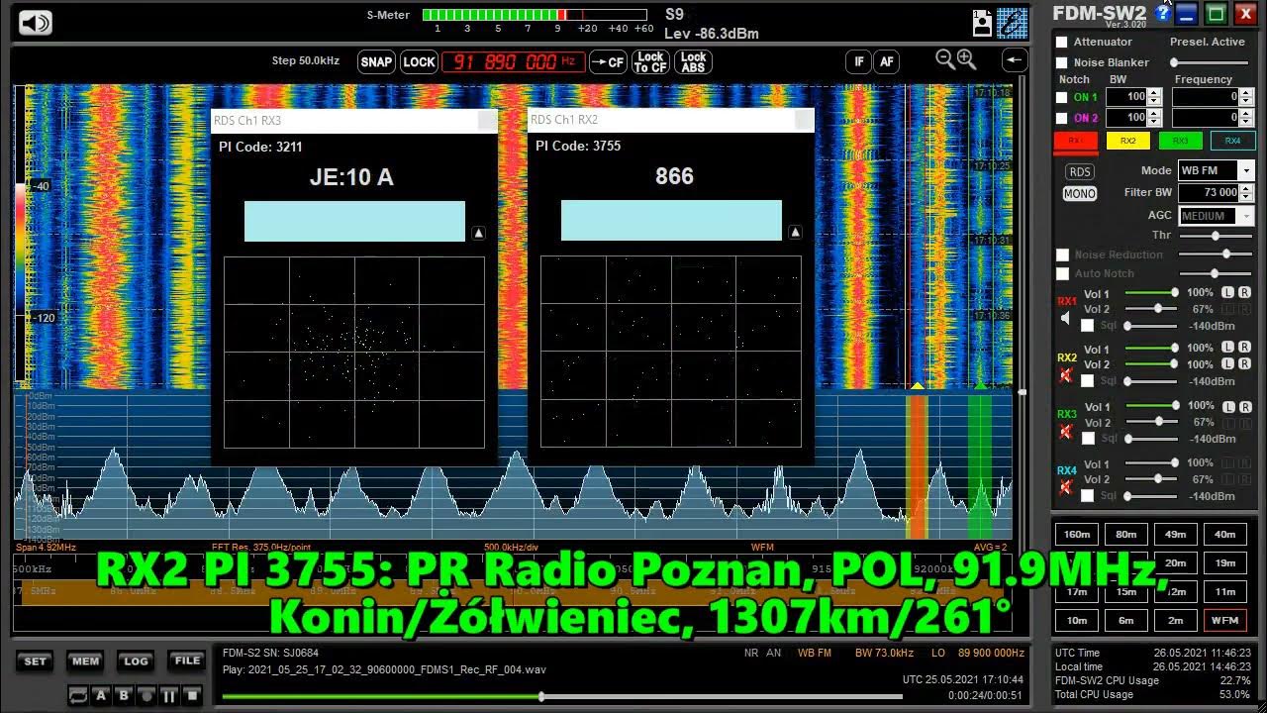Select the 6m band button
The image size is (1267, 713).
point(1125,621)
